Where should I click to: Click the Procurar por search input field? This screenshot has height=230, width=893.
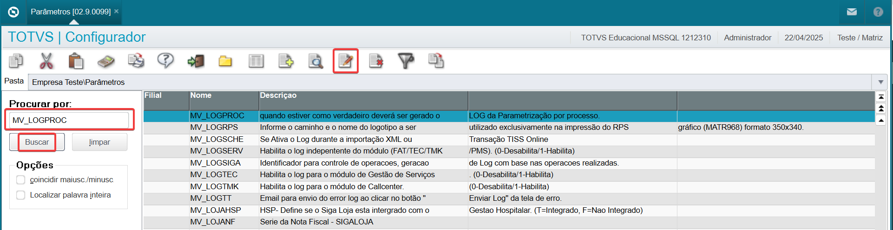(x=69, y=120)
